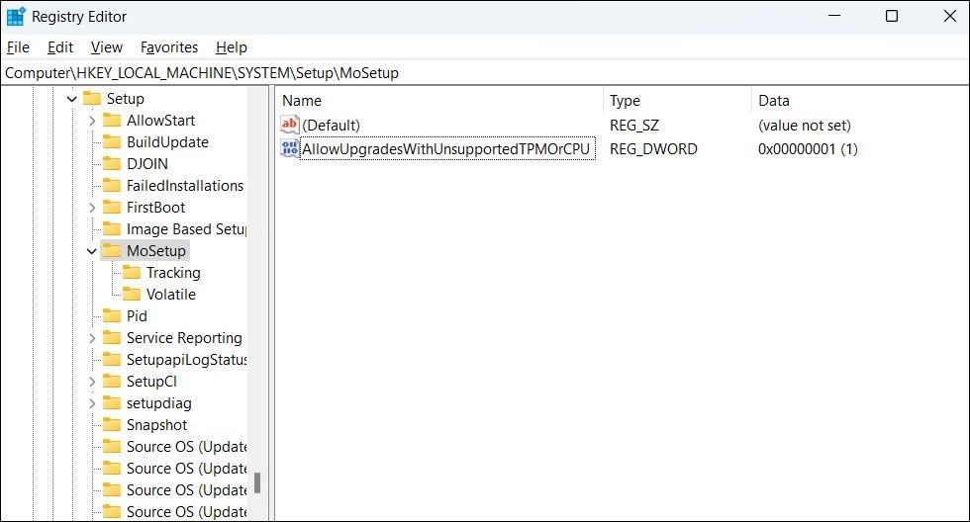Click the (value not set) data cell
Image resolution: width=970 pixels, height=522 pixels.
804,126
